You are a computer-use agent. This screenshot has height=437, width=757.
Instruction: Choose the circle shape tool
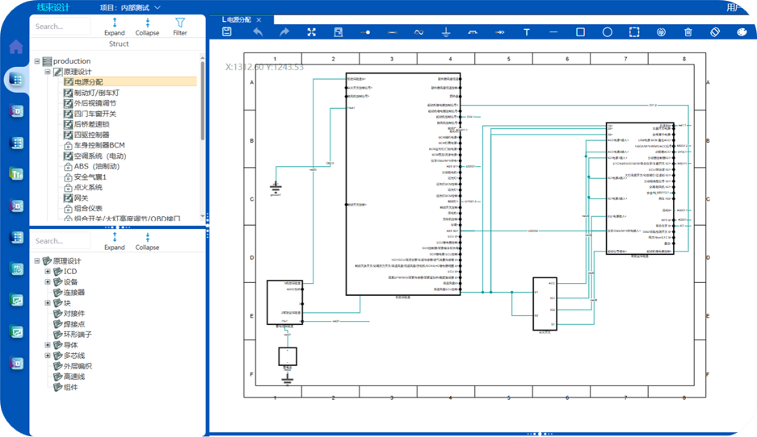[x=608, y=32]
